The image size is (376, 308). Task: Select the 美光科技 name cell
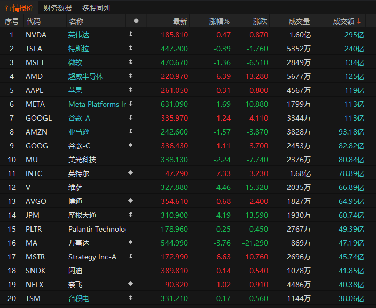click(x=82, y=160)
